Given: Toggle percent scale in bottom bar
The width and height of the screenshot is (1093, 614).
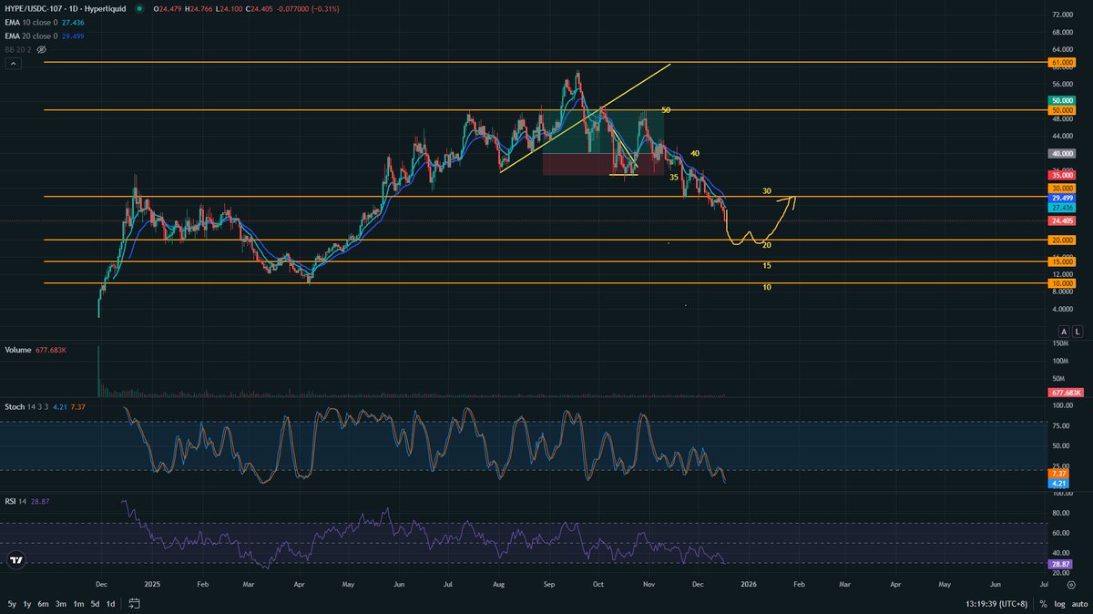Looking at the screenshot, I should click(1044, 604).
